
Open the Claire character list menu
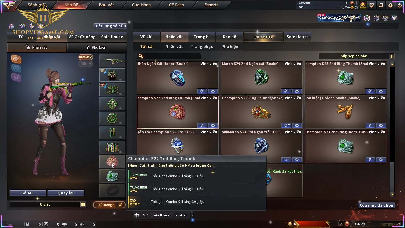coord(83,204)
